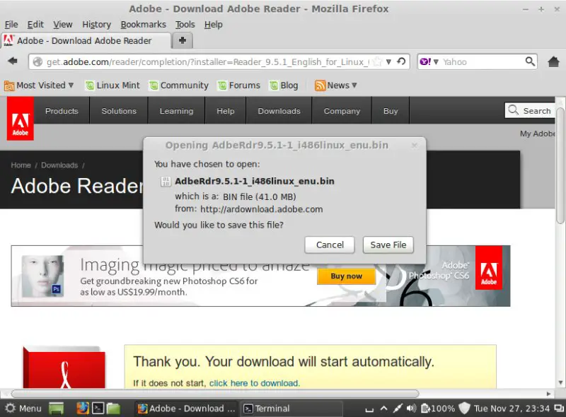
Task: Open Buy in Adobe navigation
Action: pyautogui.click(x=391, y=111)
